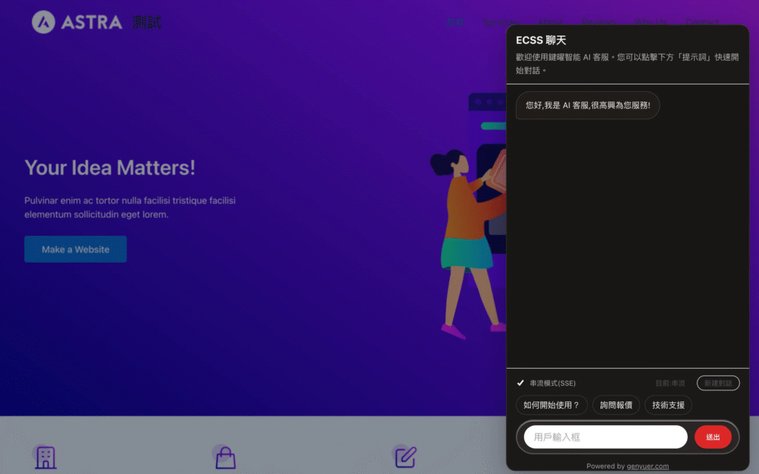Click the Make a Website button
This screenshot has width=759, height=474.
tap(76, 250)
